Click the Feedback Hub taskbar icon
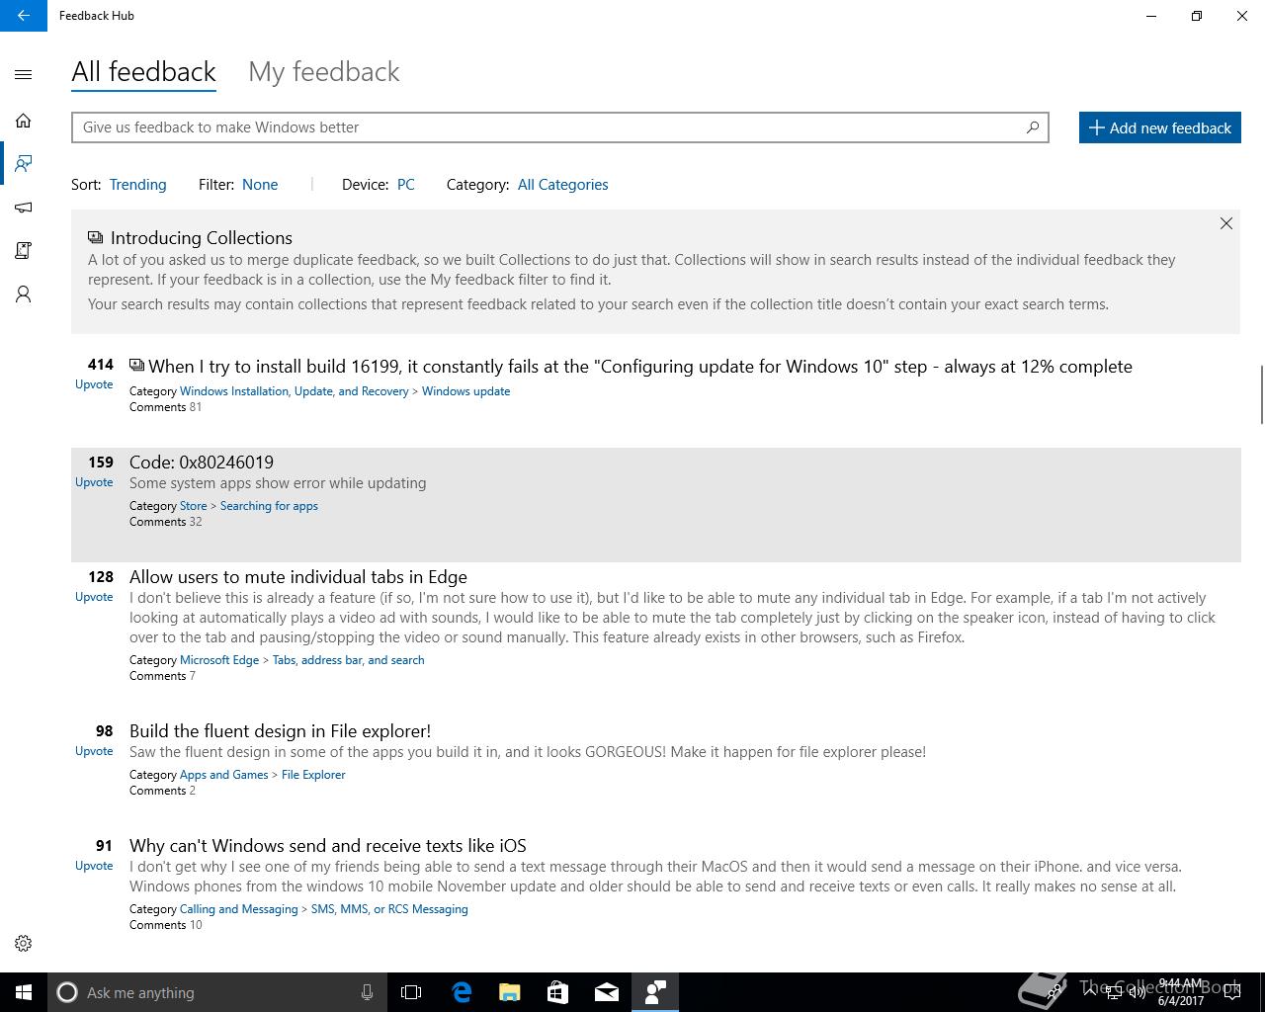 [x=655, y=992]
